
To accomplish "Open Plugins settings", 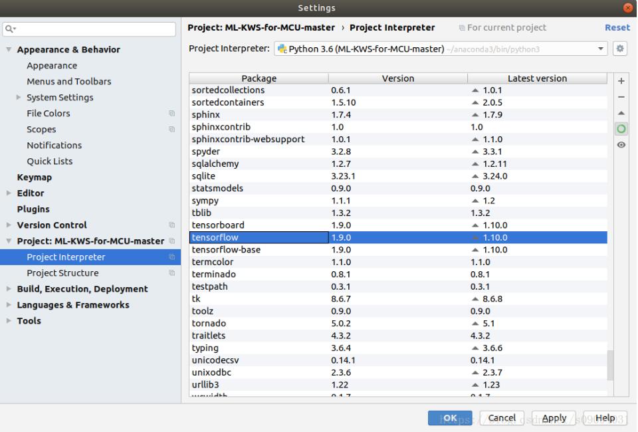I will [x=33, y=209].
